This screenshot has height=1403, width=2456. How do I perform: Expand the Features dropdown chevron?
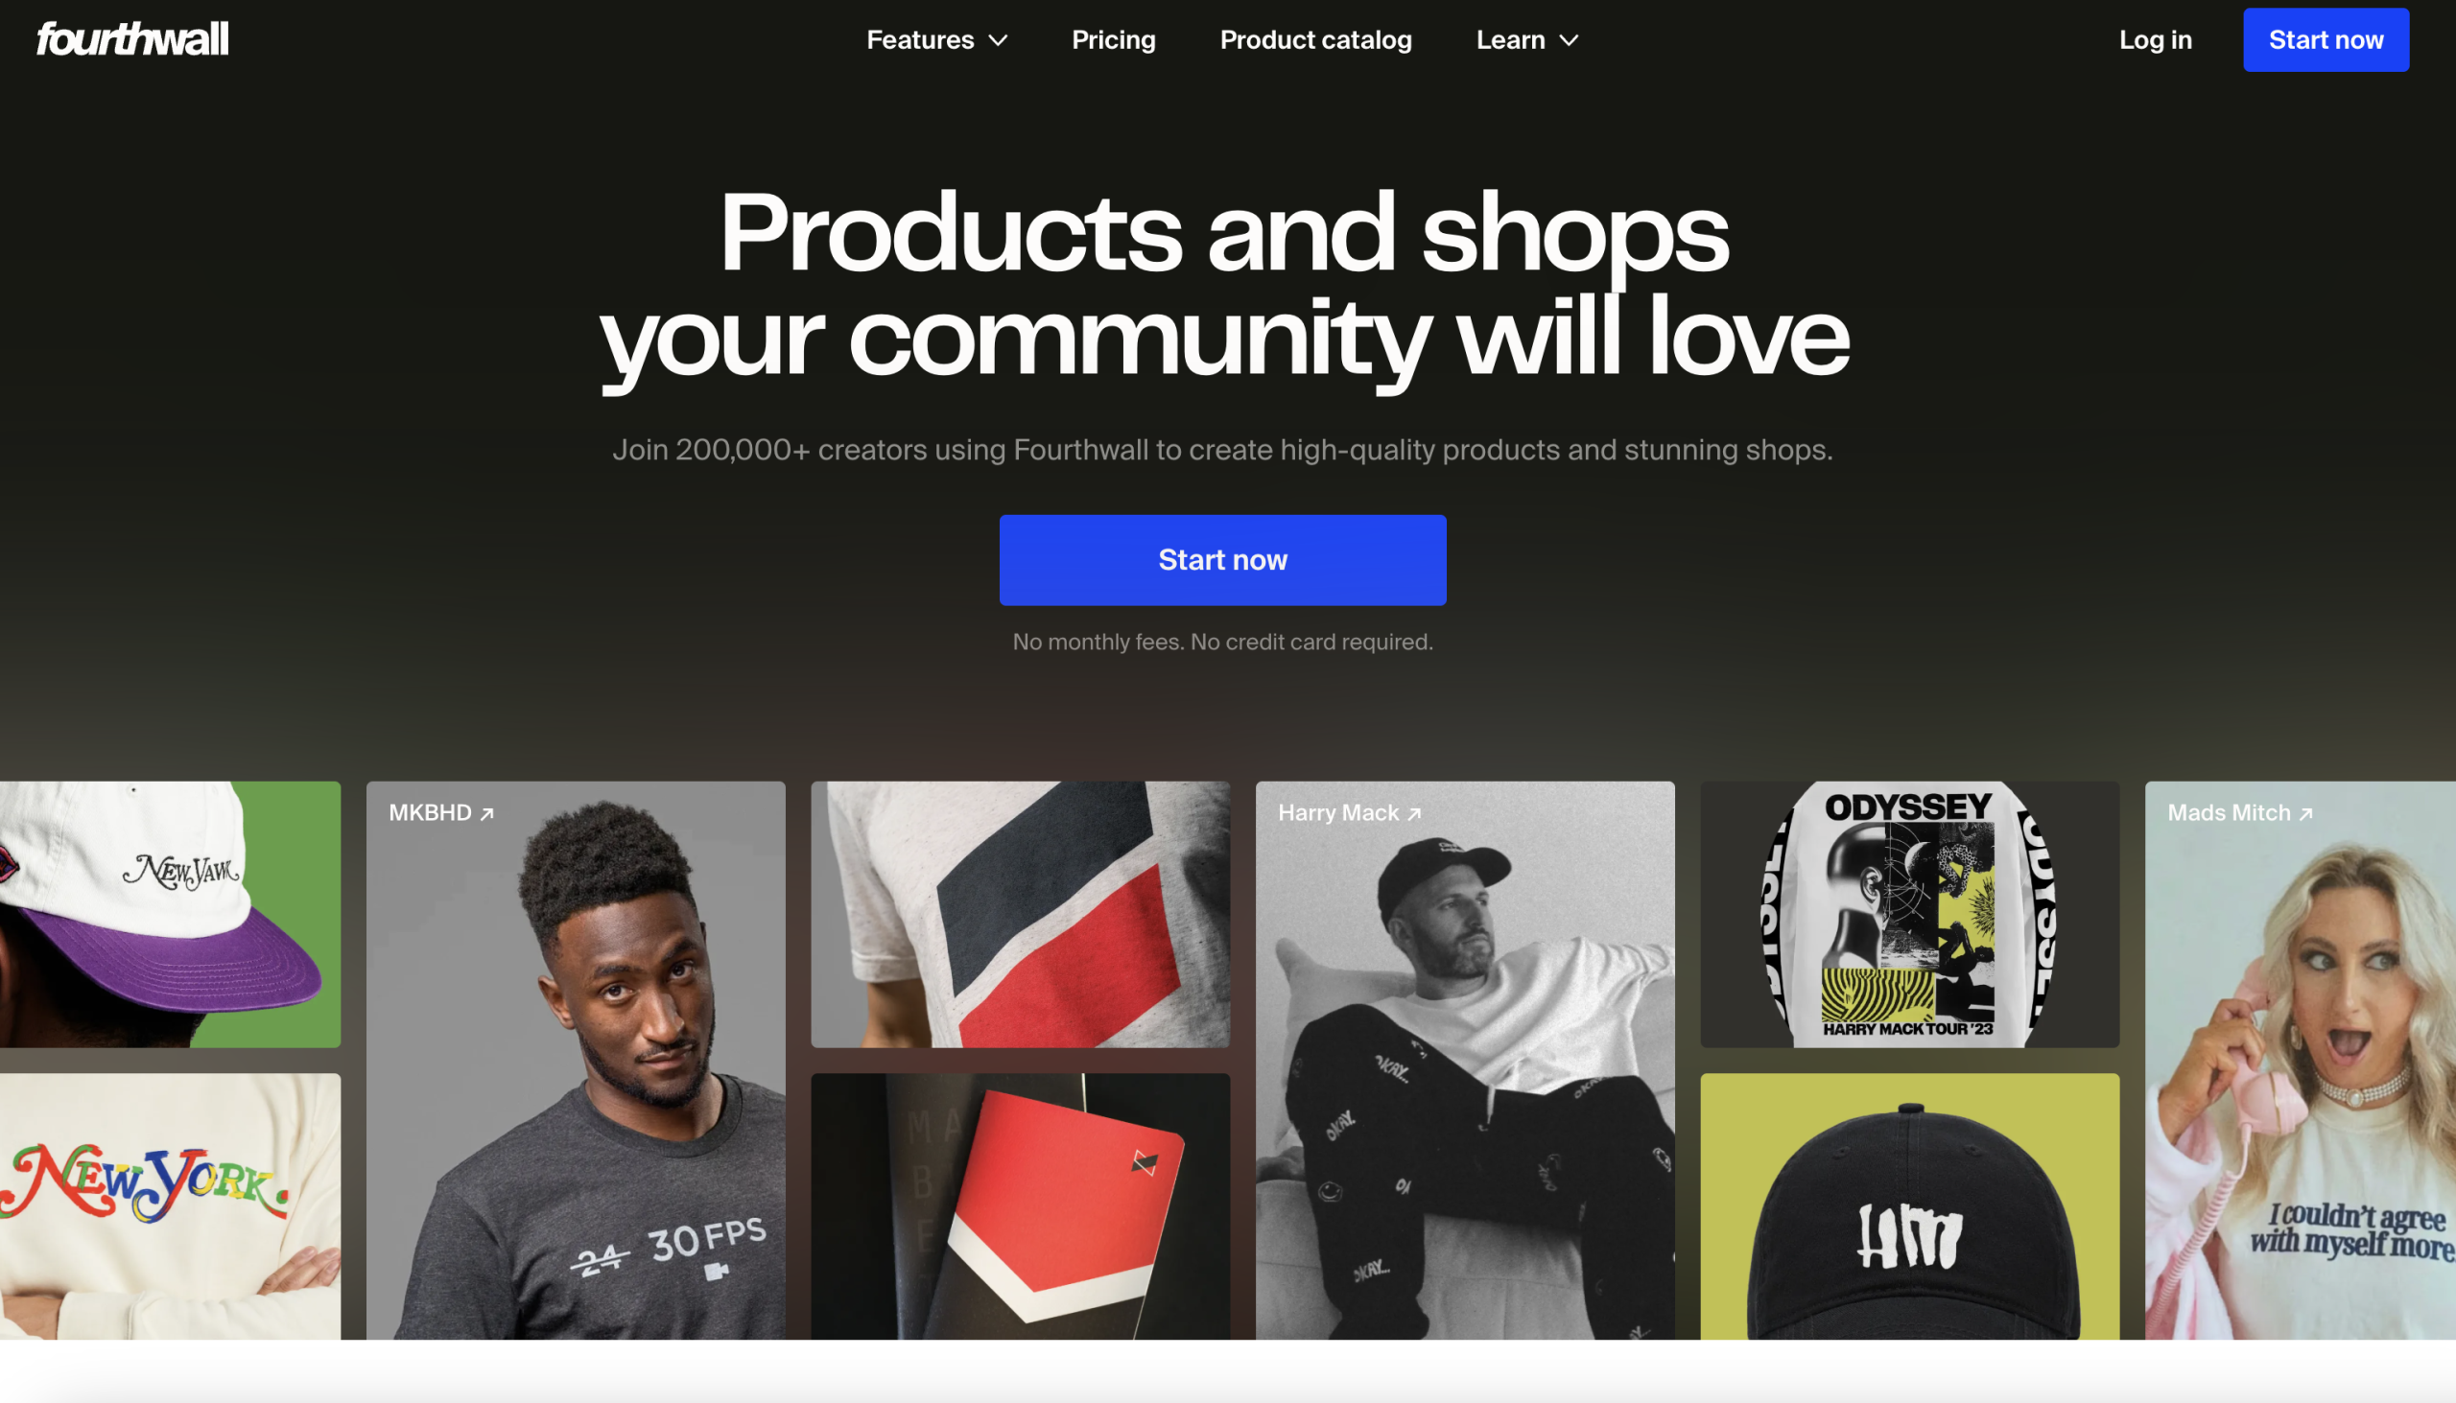999,40
